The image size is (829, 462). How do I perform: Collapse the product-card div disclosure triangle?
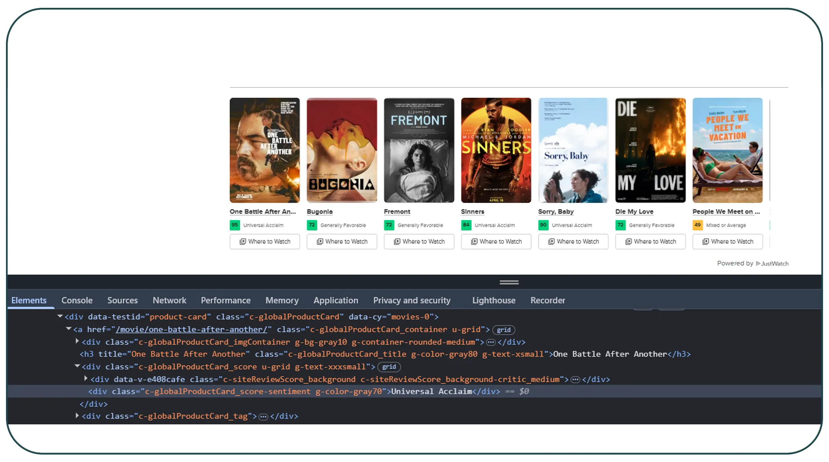[60, 316]
